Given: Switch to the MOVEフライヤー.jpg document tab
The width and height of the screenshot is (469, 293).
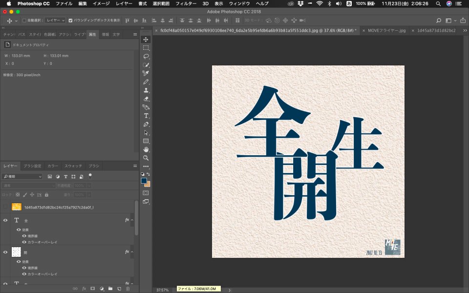Looking at the screenshot, I should [386, 30].
